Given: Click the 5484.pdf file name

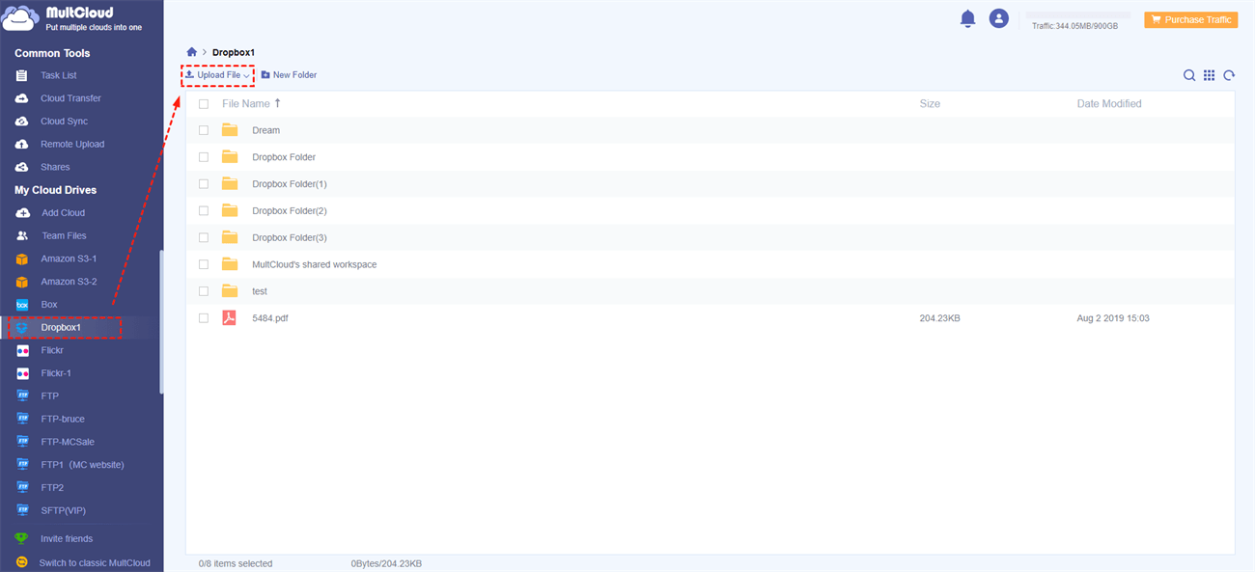Looking at the screenshot, I should tap(270, 317).
